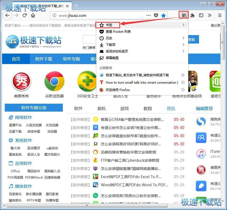
Task: Toggle bookmark star next to 极速下载站 highlight
Action: coord(183,75)
